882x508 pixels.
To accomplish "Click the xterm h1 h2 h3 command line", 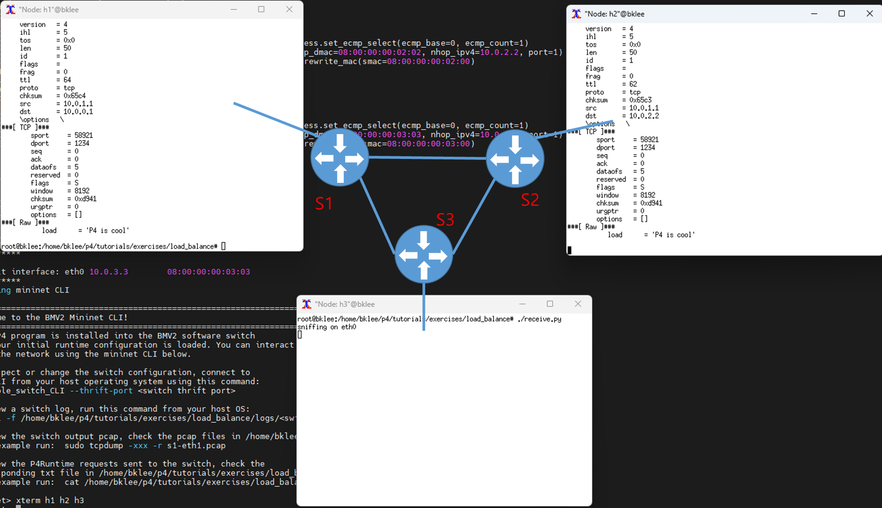I will (x=50, y=500).
